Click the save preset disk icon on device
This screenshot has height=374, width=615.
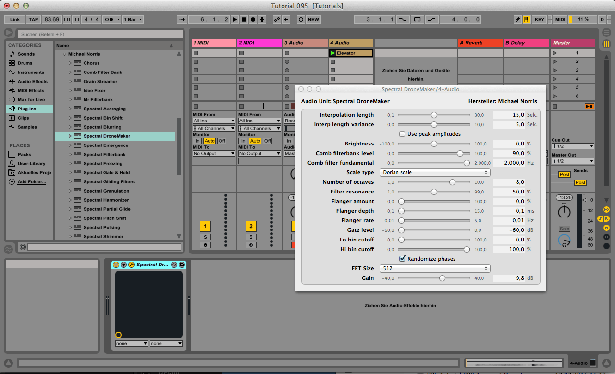point(182,265)
